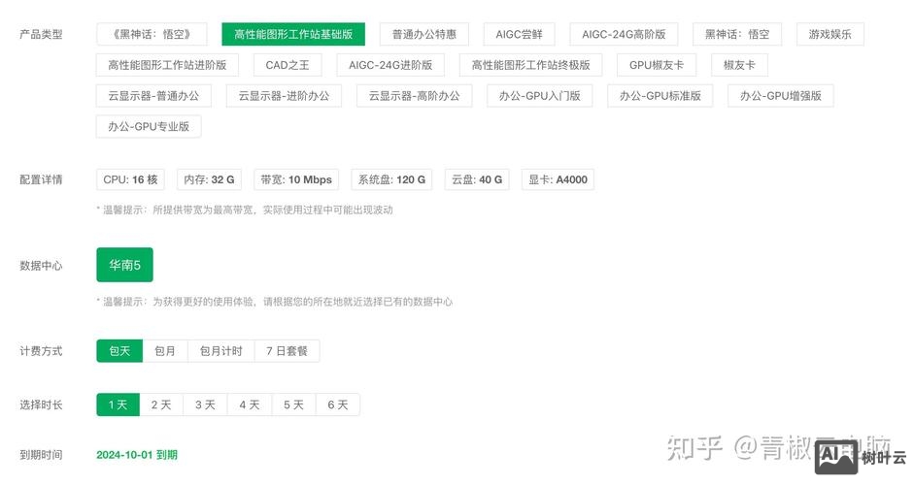Select the CAD之王 option
This screenshot has height=485, width=914.
point(288,65)
